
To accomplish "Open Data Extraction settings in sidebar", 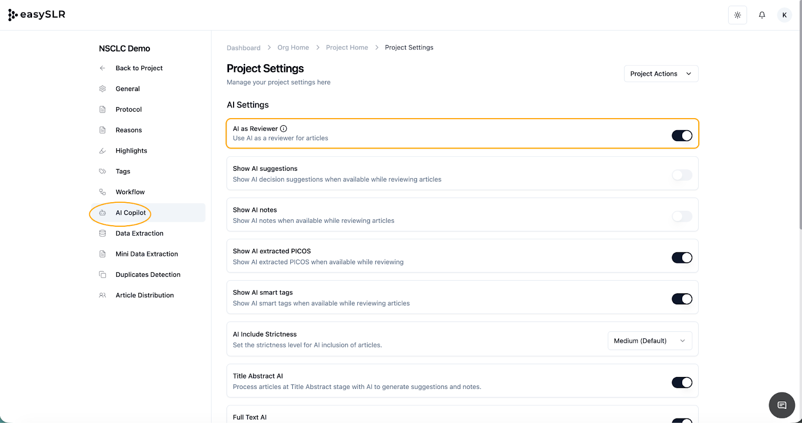I will [139, 233].
